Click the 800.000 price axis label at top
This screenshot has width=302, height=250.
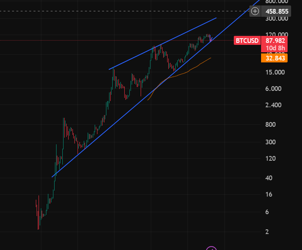(277, 2)
